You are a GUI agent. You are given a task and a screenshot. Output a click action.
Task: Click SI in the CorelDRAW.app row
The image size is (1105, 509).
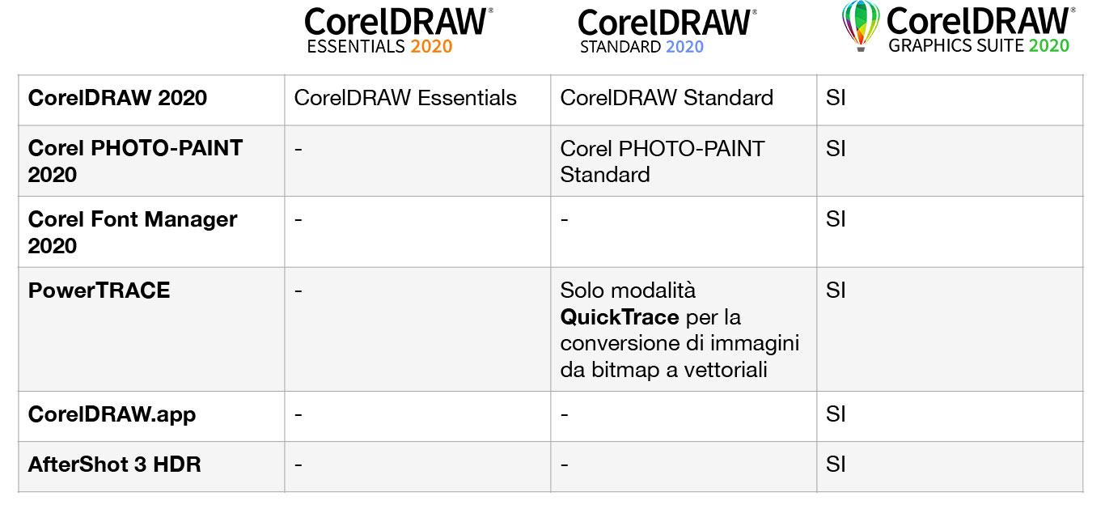[x=836, y=415]
